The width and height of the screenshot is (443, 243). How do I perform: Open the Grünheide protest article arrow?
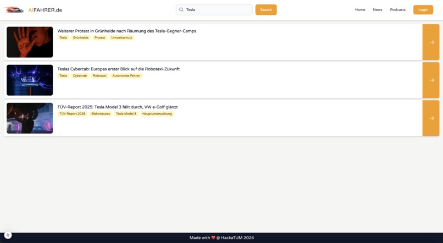pyautogui.click(x=431, y=42)
